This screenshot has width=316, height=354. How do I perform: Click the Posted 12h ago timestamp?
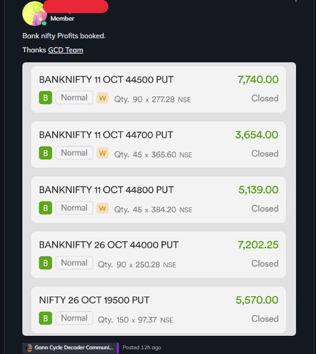click(142, 348)
